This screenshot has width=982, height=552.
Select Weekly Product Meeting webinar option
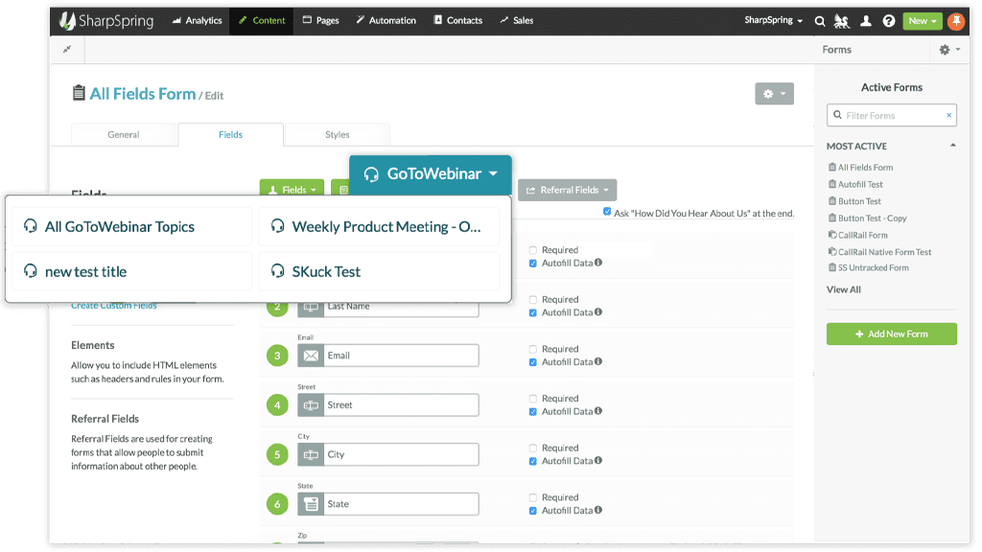[x=379, y=226]
